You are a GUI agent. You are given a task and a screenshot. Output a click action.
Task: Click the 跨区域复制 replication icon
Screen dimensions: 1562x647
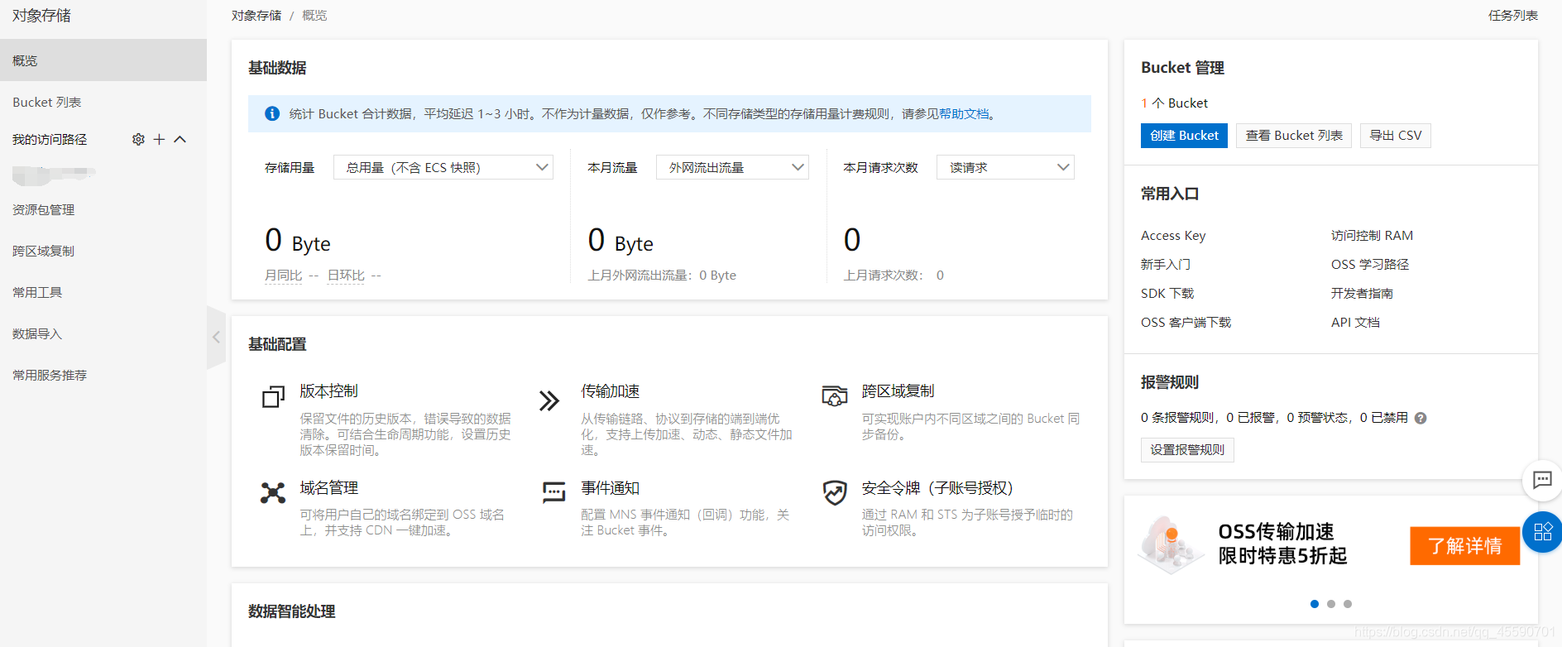click(834, 395)
